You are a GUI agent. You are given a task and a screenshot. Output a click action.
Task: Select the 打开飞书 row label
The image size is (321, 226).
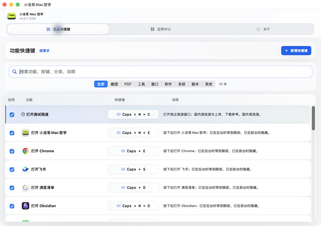[38, 169]
